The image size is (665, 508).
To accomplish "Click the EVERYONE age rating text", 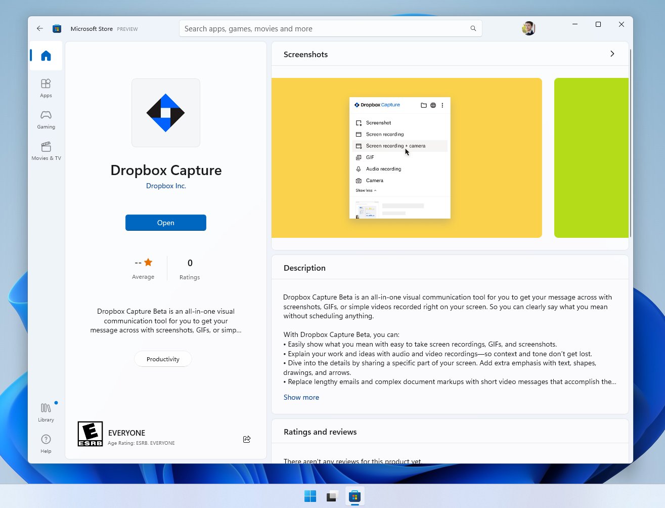I will click(x=126, y=433).
